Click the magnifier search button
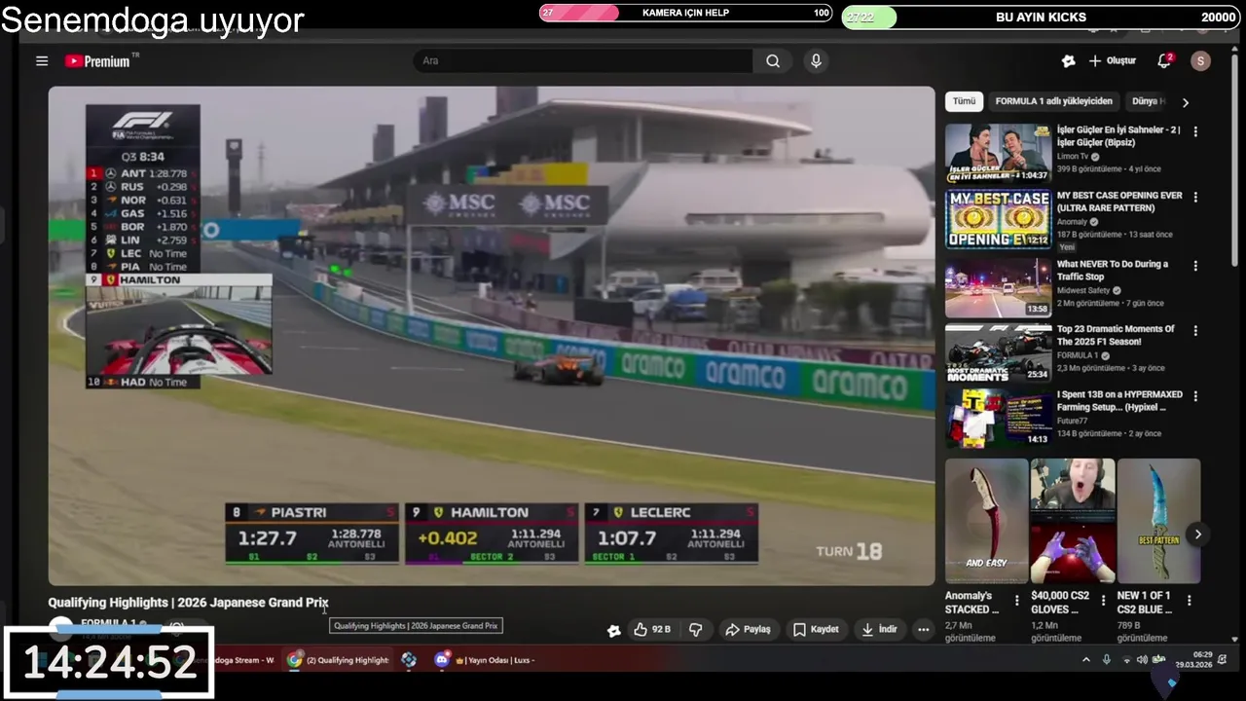1246x701 pixels. [x=773, y=60]
